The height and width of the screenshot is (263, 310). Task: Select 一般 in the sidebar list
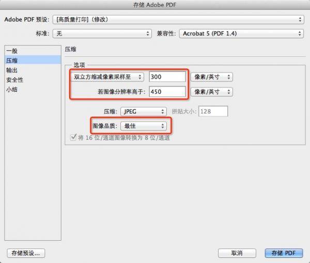[11, 51]
